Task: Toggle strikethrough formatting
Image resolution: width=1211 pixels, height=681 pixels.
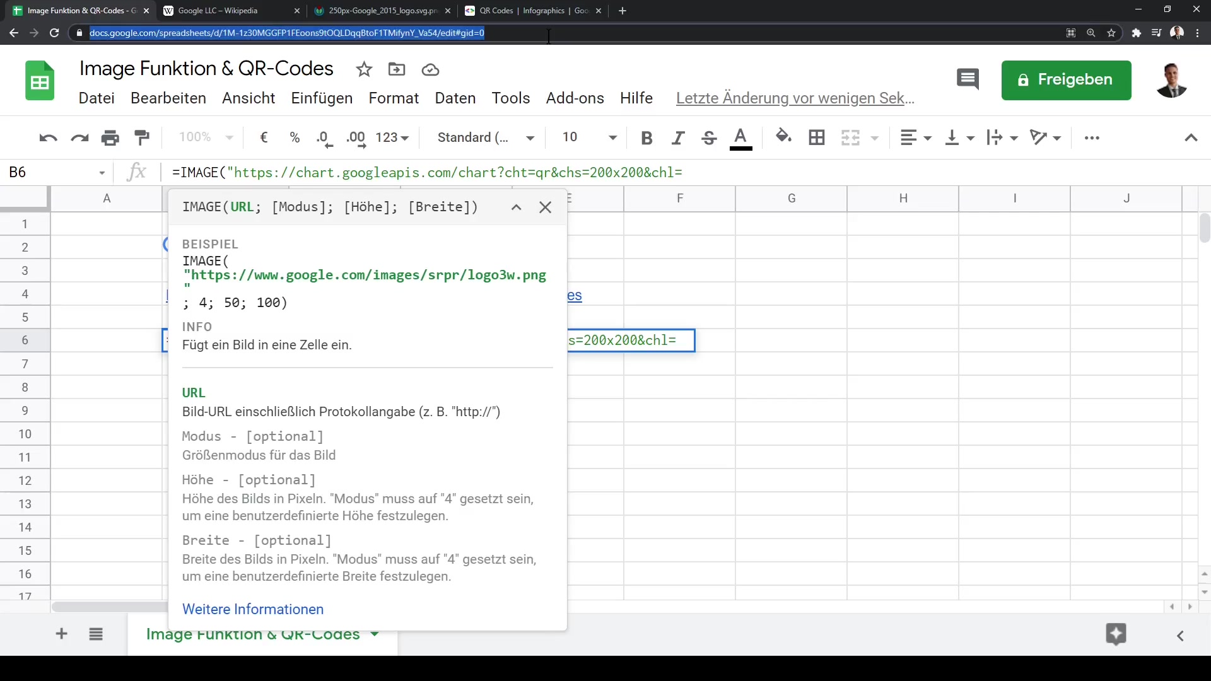Action: (709, 137)
